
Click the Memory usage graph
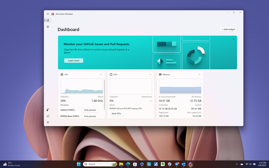pyautogui.click(x=180, y=86)
